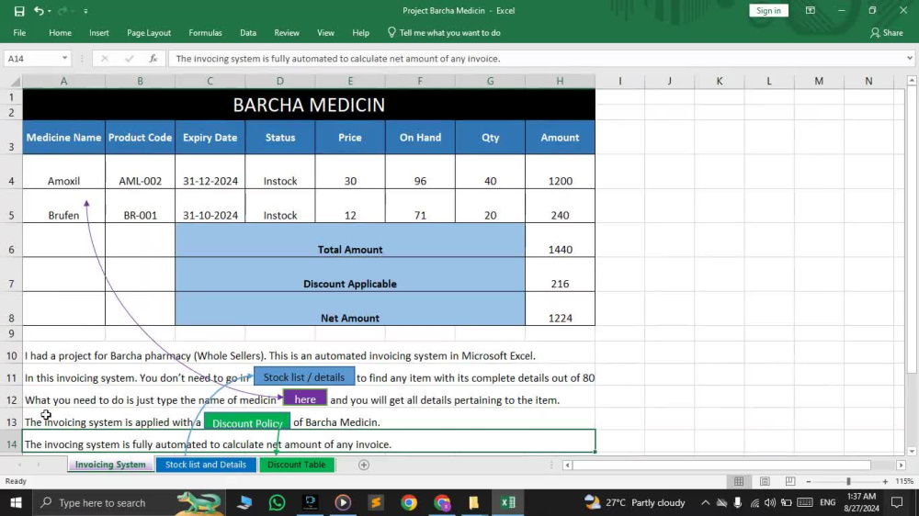Open the Formulas ribbon tab
This screenshot has height=516, width=919.
tap(205, 33)
